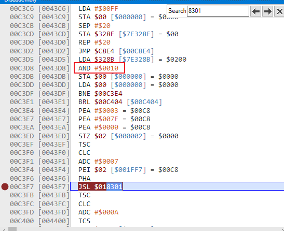
Task: Select the BNE $00C3E4 instruction
Action: click(100, 94)
